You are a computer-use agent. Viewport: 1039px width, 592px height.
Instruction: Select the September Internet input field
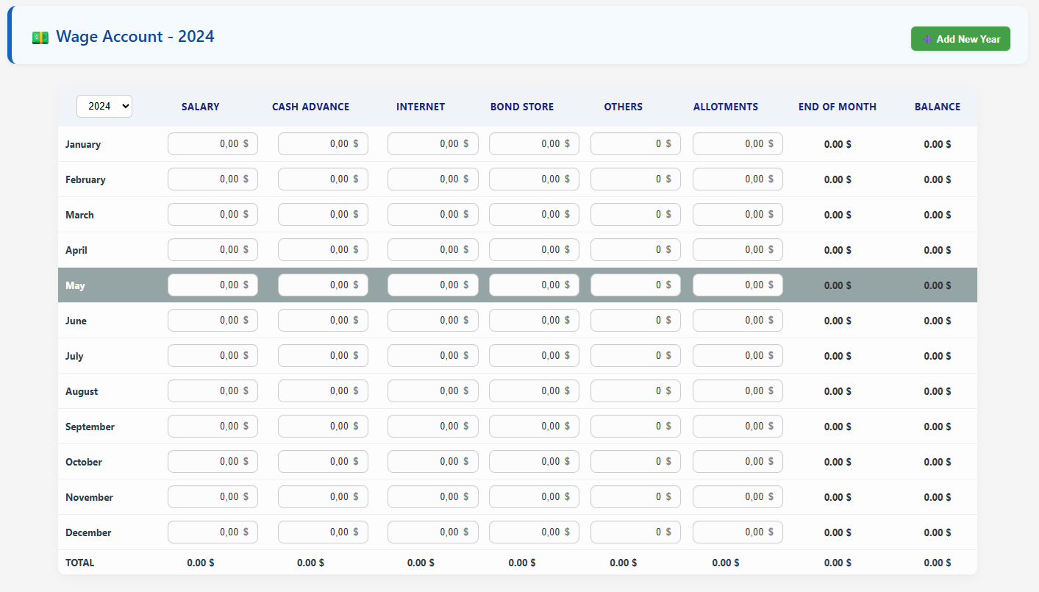432,427
